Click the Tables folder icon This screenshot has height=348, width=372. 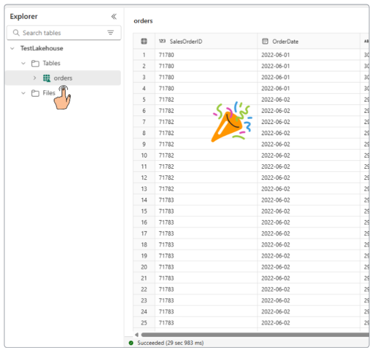pyautogui.click(x=35, y=63)
